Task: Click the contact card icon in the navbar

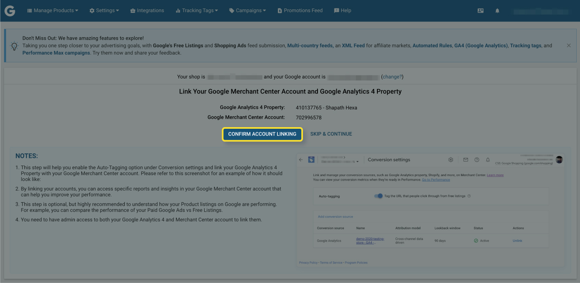Action: click(481, 11)
